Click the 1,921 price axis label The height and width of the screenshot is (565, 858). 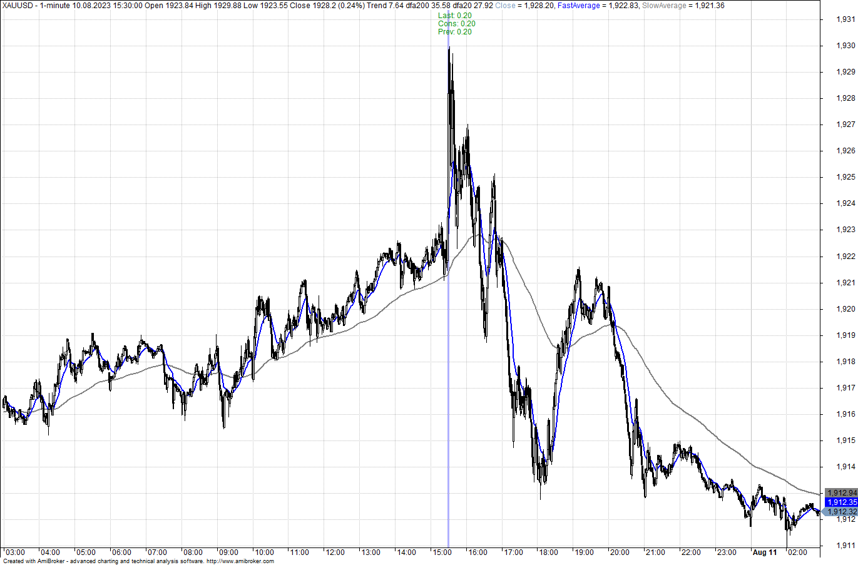pos(845,283)
